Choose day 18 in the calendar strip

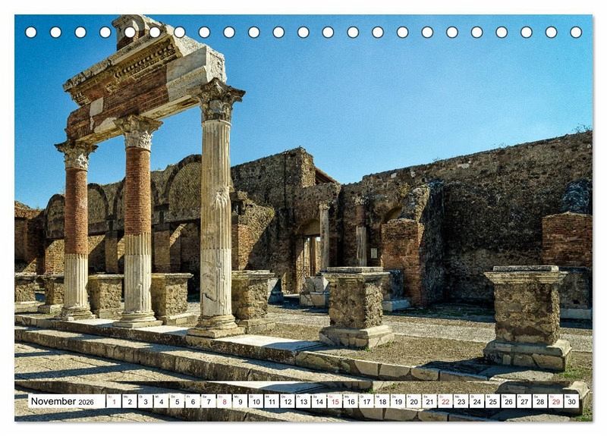click(x=382, y=401)
